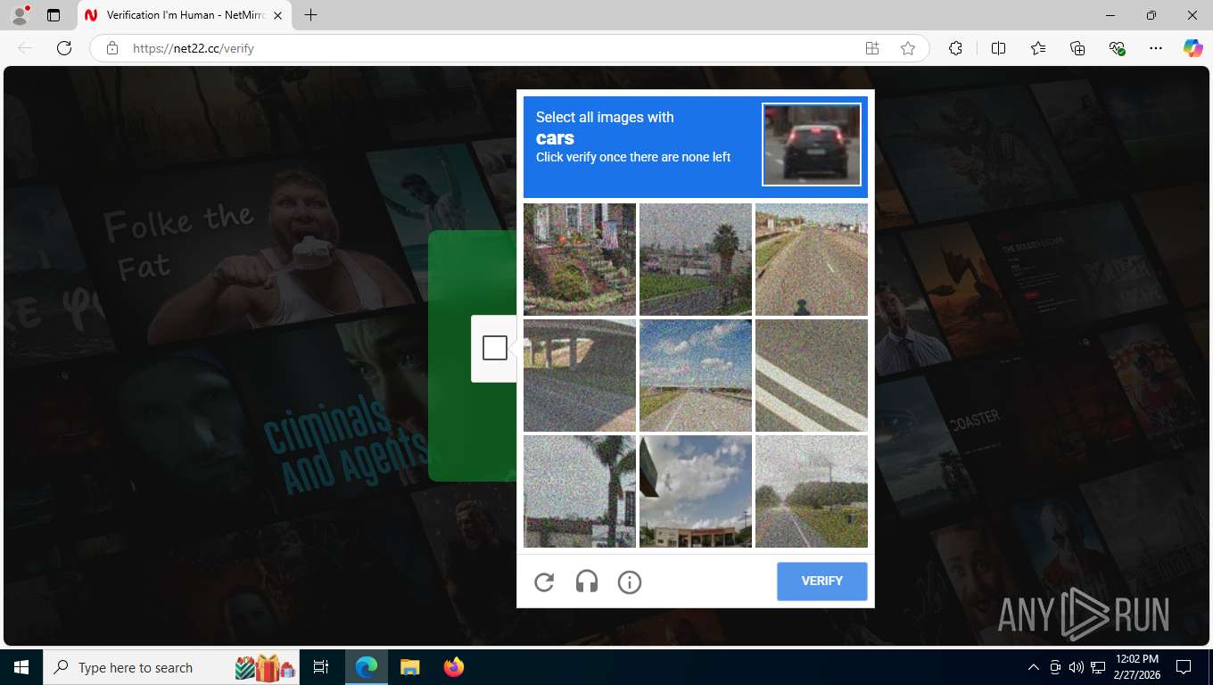1213x685 pixels.
Task: Select the white road stripes tile
Action: 812,376
